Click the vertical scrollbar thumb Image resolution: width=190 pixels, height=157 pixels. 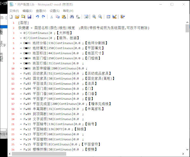(187, 28)
